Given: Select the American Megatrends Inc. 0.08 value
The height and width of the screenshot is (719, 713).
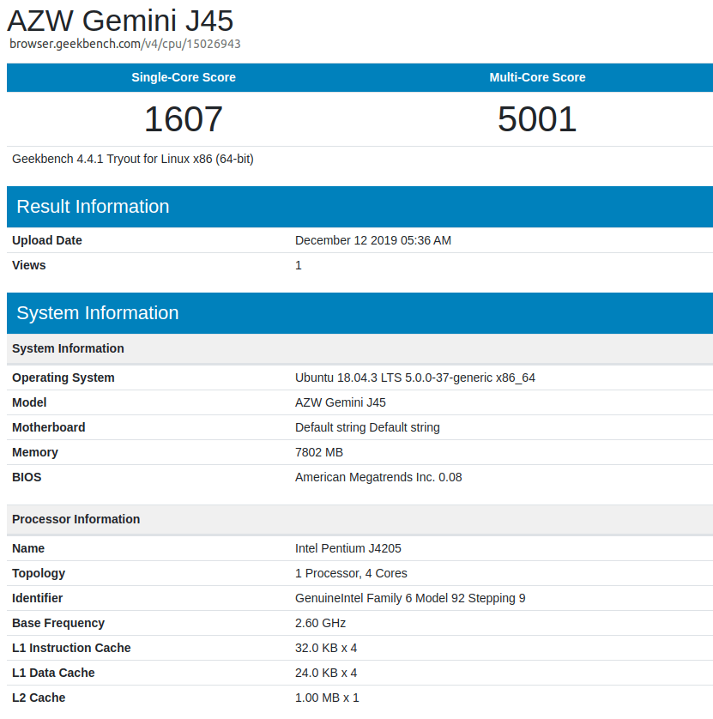Looking at the screenshot, I should [x=378, y=477].
